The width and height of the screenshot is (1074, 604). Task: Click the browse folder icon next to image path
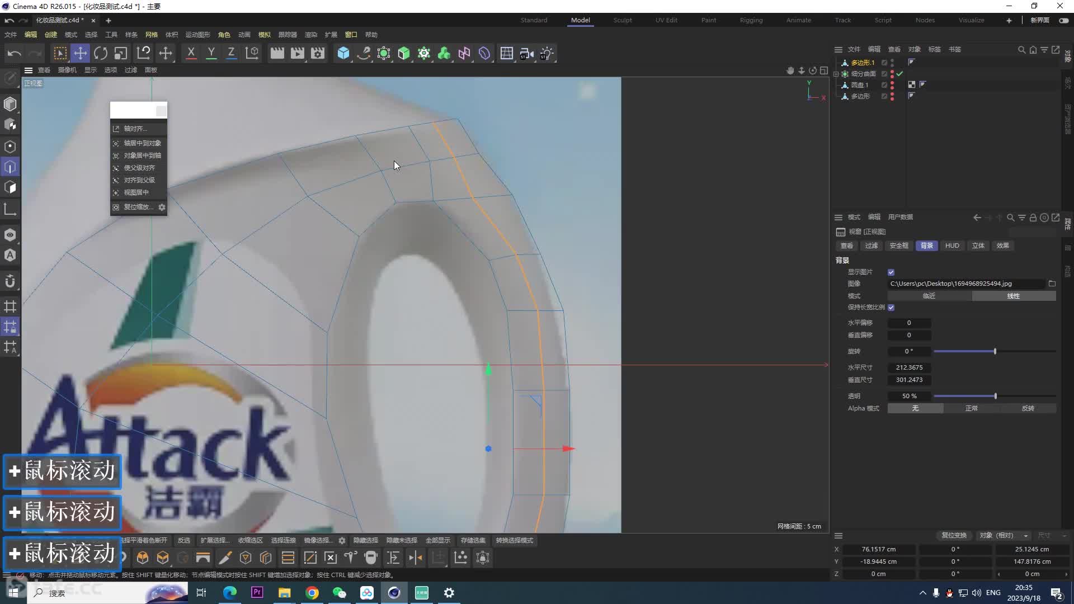pos(1052,284)
